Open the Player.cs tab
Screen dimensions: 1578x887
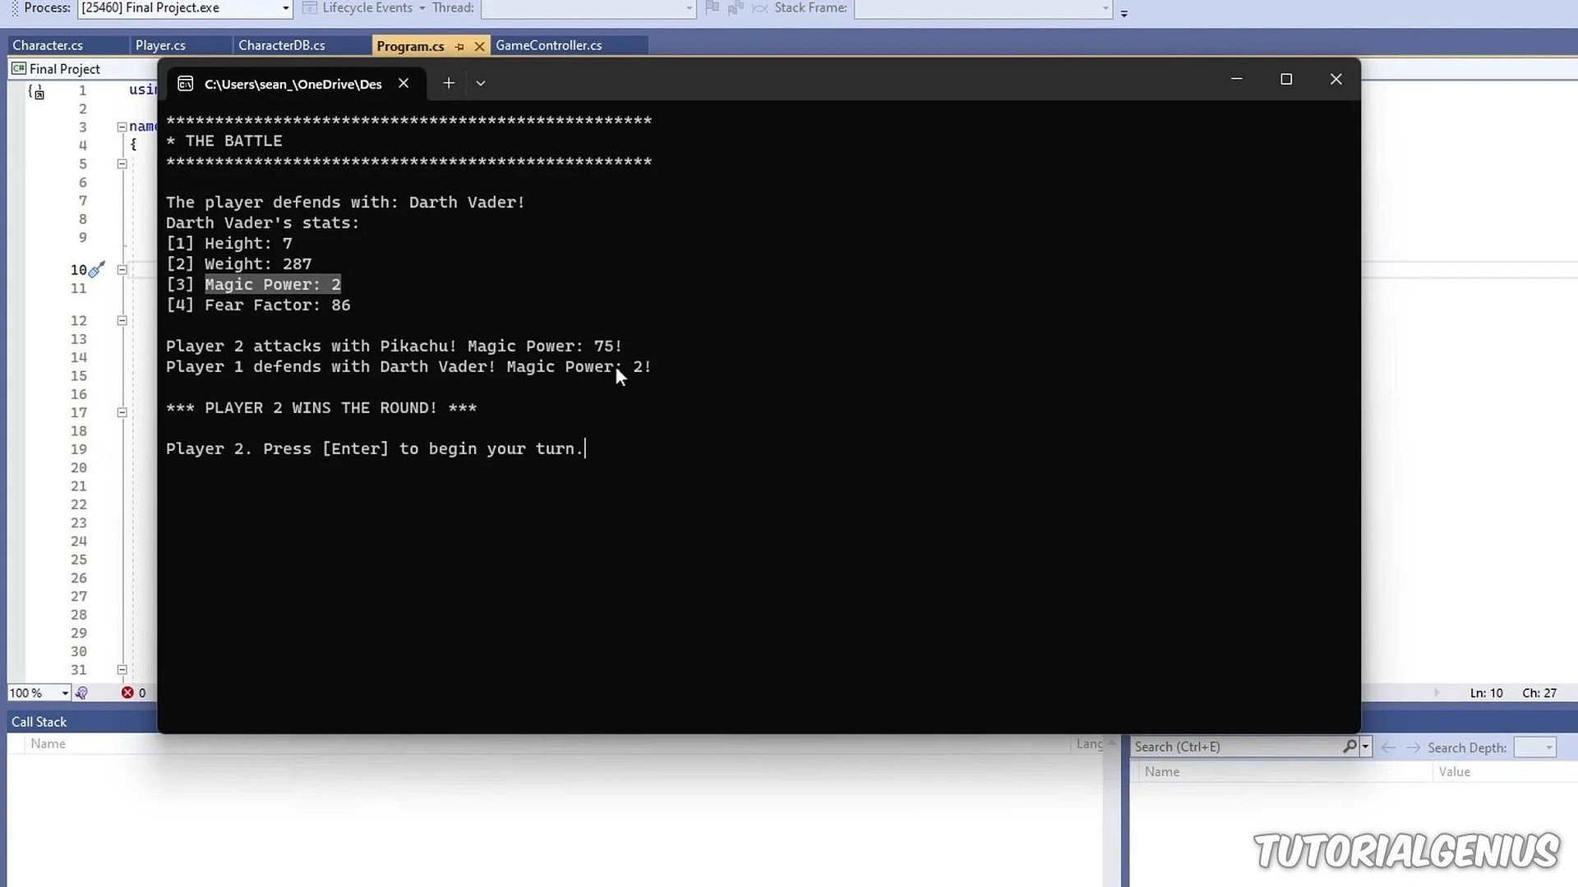pos(160,45)
